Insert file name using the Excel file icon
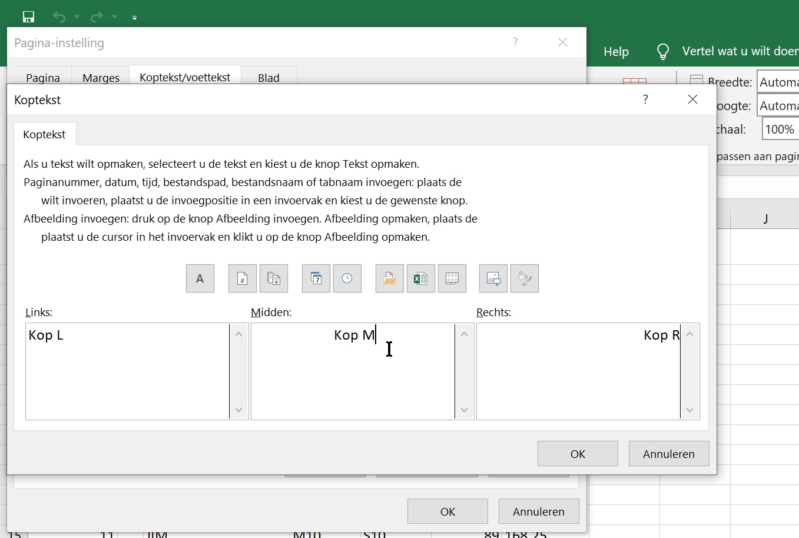This screenshot has width=799, height=538. (x=421, y=278)
